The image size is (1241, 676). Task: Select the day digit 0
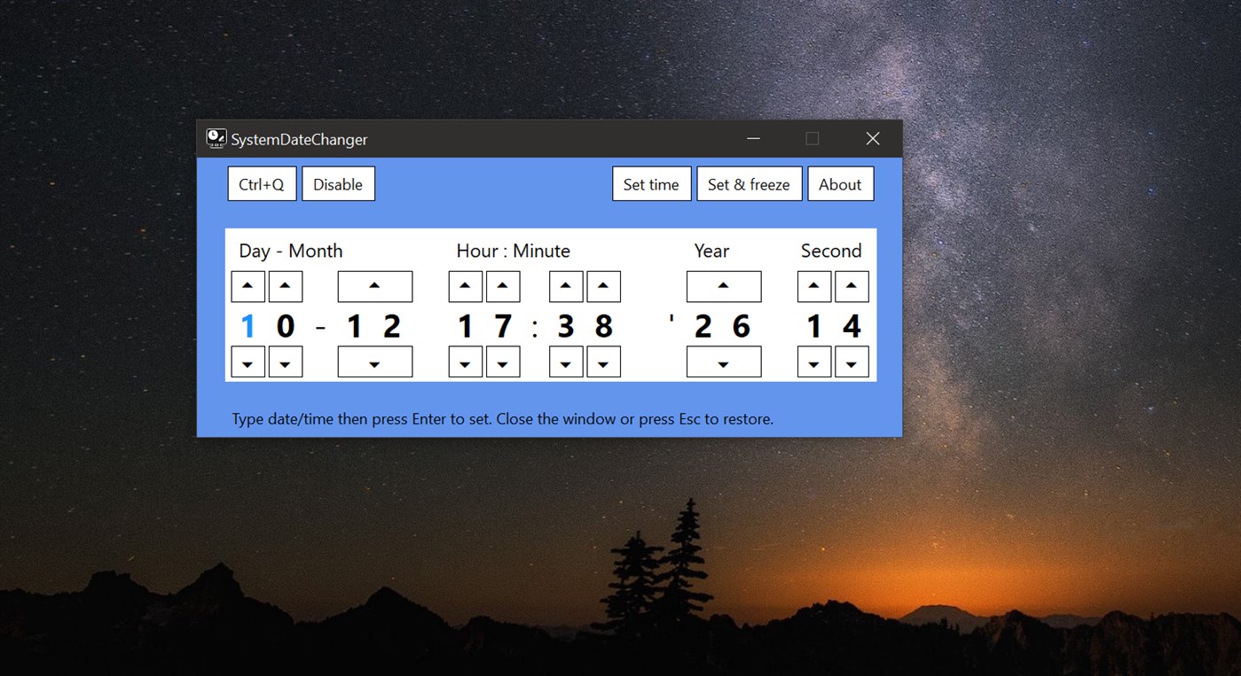(x=286, y=327)
